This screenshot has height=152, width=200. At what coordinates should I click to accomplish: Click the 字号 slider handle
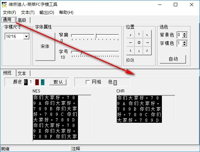pyautogui.click(x=81, y=53)
